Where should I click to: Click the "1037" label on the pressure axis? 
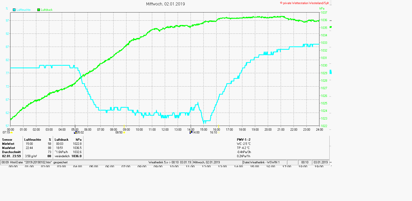[x=324, y=13]
